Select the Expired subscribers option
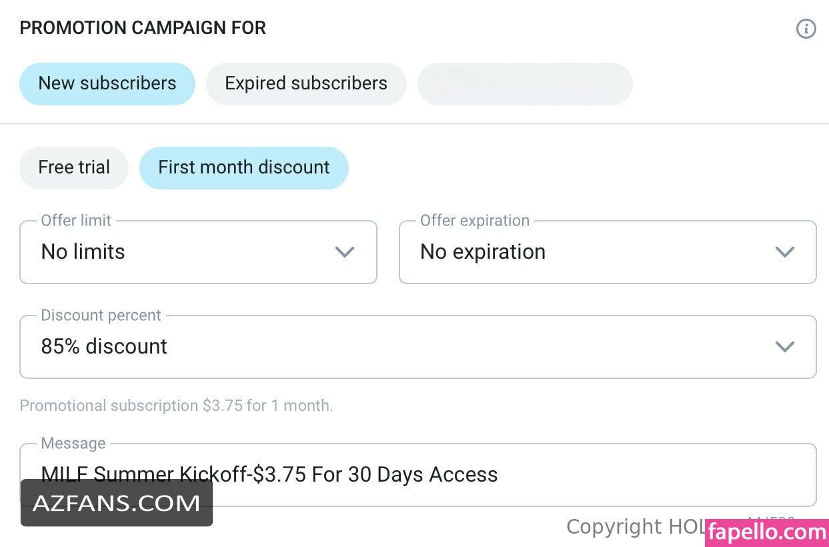Viewport: 829px width, 547px height. [306, 84]
